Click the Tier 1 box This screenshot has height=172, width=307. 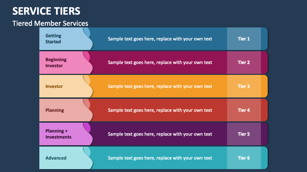[244, 39]
